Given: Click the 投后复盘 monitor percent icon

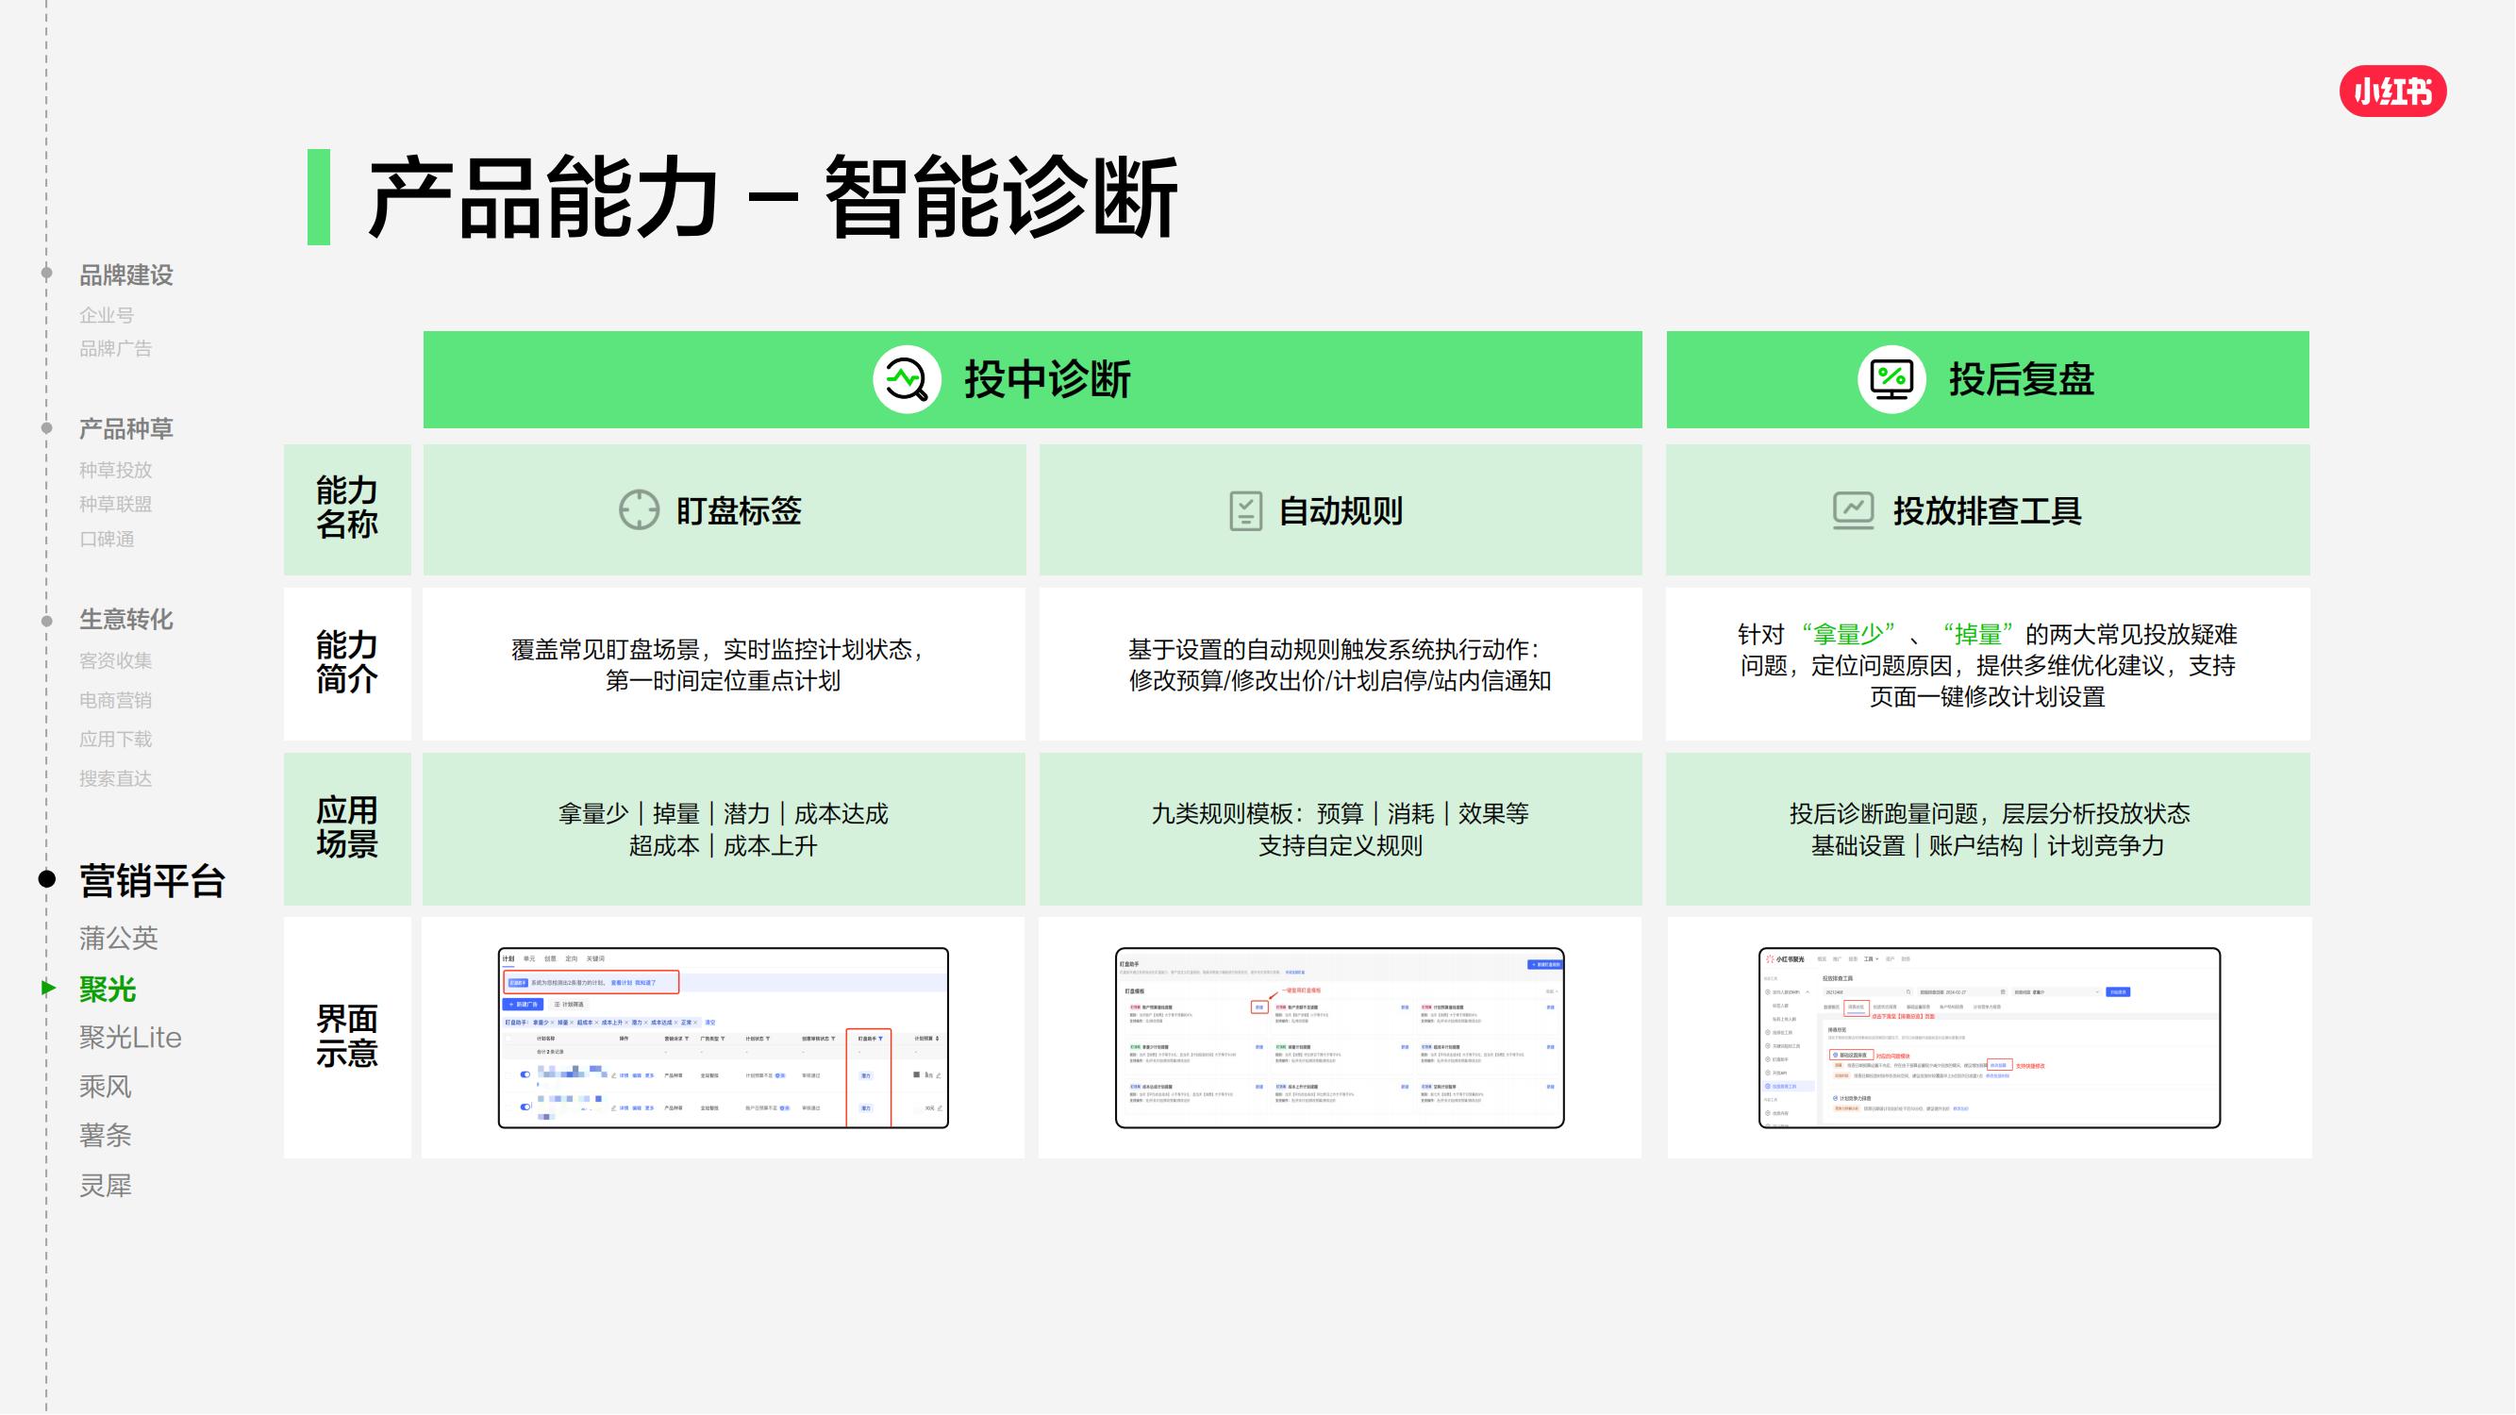Looking at the screenshot, I should pyautogui.click(x=1891, y=379).
